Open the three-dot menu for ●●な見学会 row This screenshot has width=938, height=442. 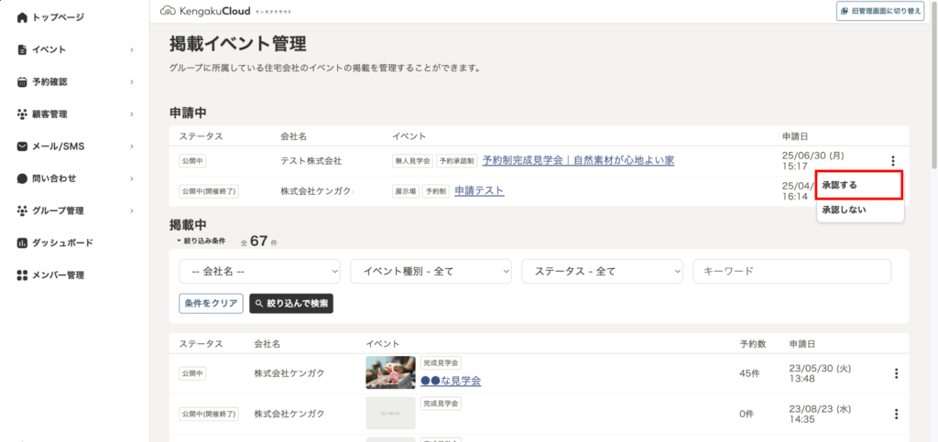(x=896, y=373)
